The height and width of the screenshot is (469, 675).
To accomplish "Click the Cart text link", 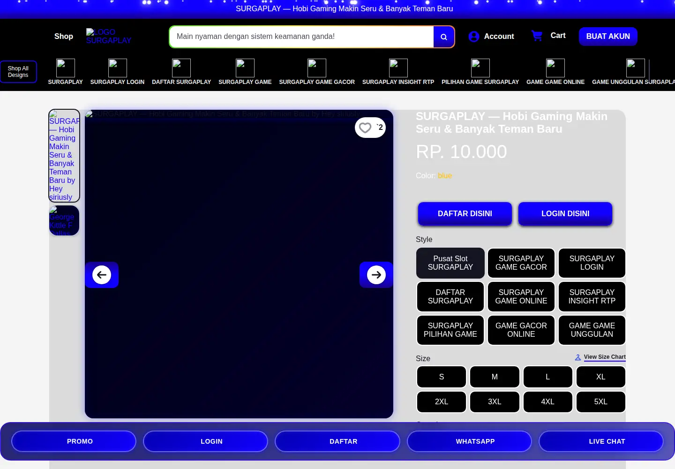I will pos(558,36).
